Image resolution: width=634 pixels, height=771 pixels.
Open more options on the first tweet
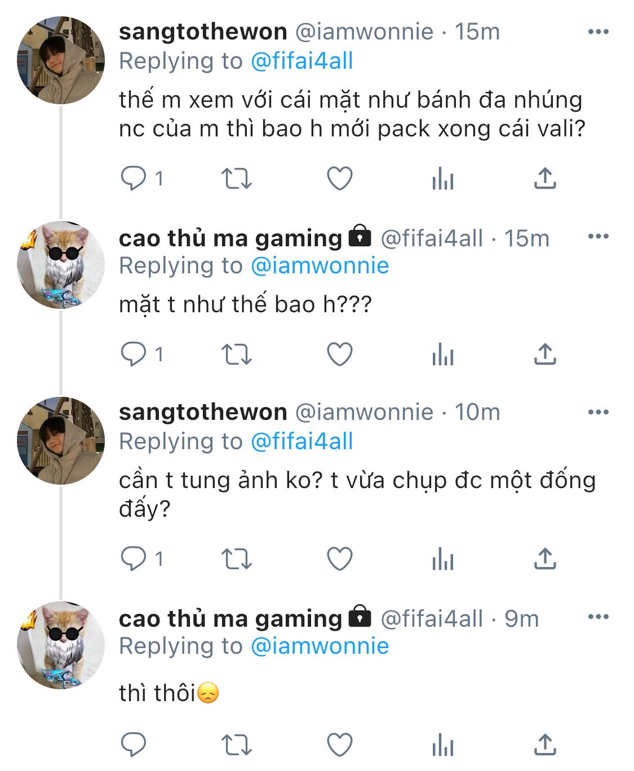(x=598, y=32)
